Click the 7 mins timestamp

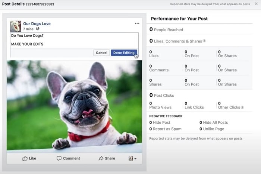click(28, 29)
